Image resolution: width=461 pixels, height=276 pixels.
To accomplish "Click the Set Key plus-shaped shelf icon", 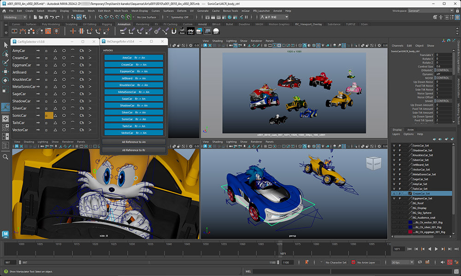I will (x=73, y=31).
